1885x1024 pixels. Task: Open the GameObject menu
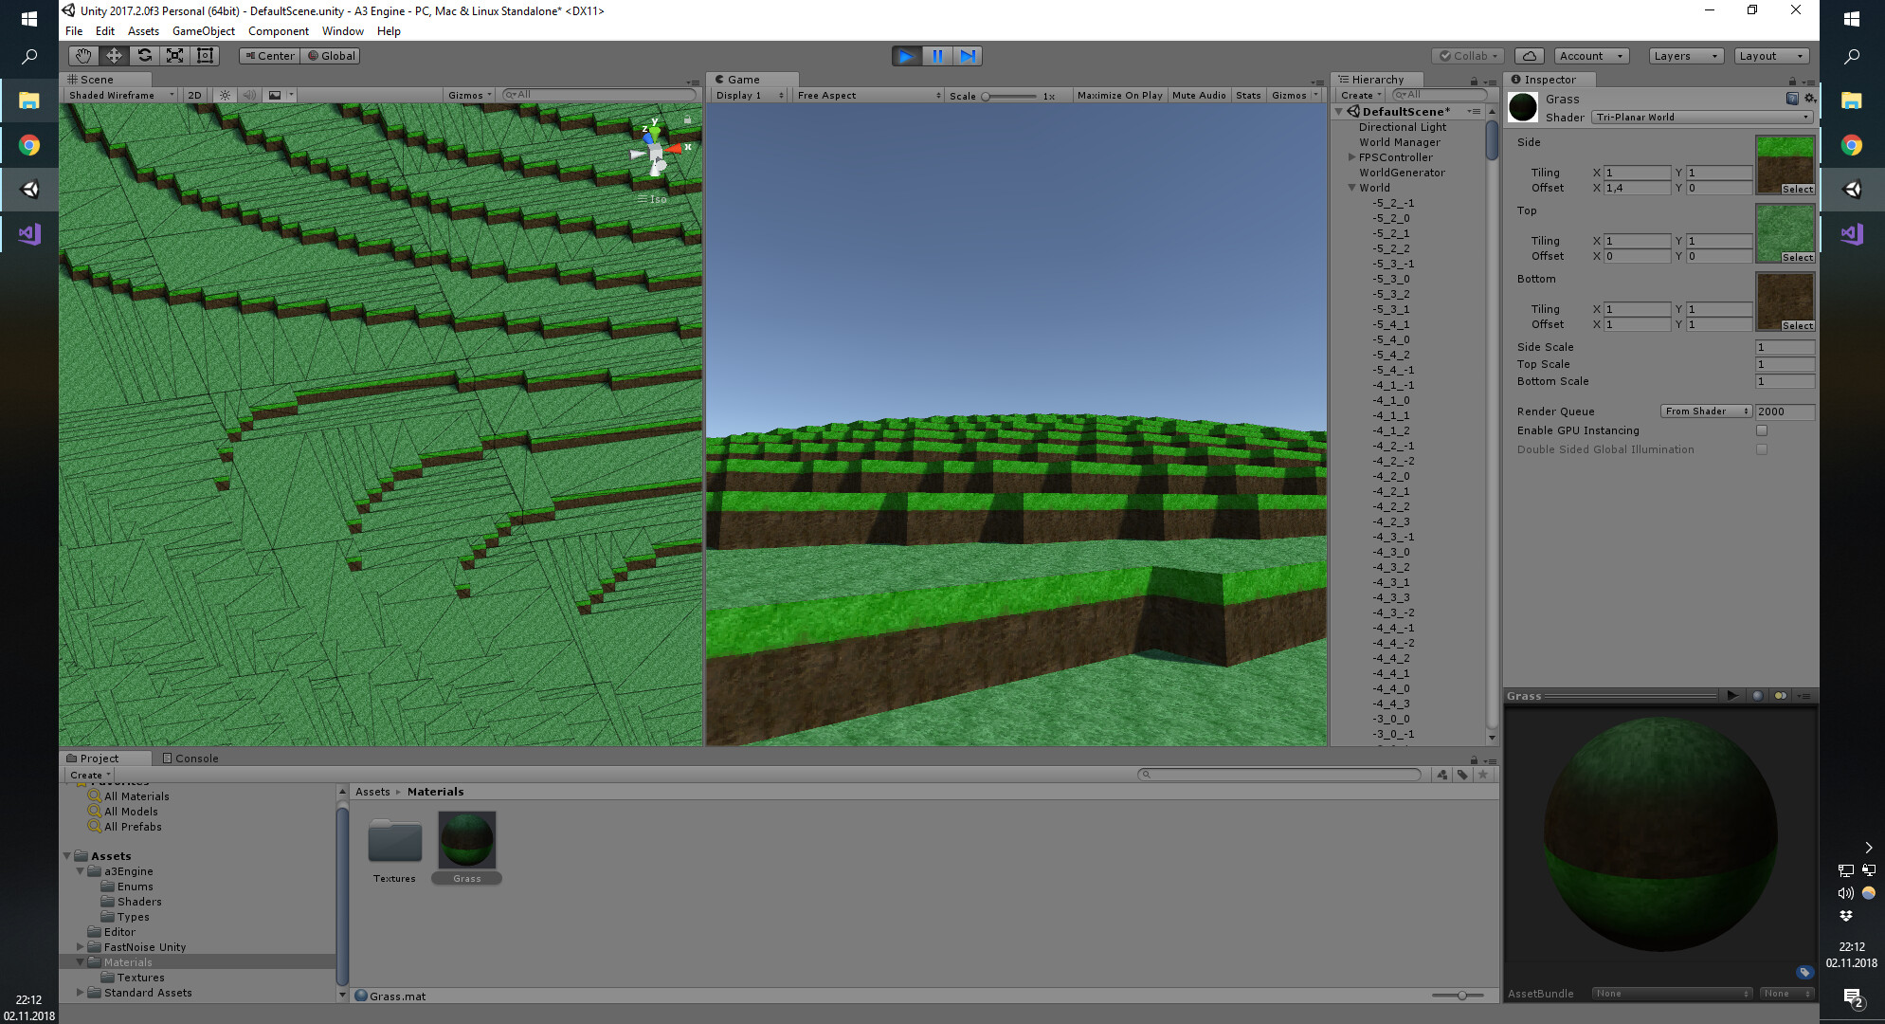[203, 30]
